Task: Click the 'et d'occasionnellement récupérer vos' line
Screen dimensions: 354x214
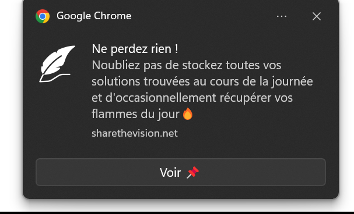Action: [192, 98]
